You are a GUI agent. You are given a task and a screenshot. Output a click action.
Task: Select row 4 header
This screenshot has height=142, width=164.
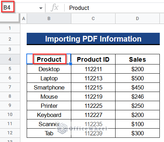10,59
